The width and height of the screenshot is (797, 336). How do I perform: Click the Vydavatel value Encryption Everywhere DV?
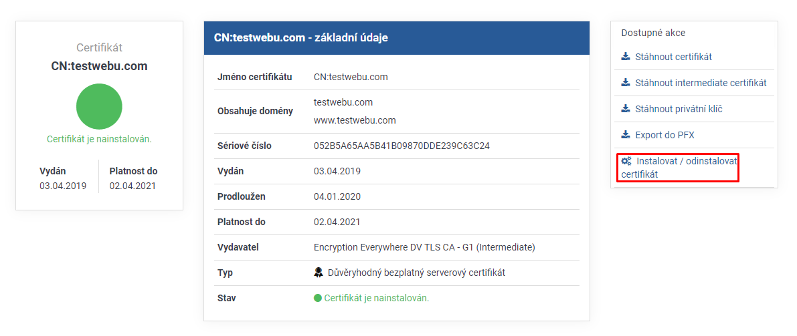pyautogui.click(x=424, y=248)
